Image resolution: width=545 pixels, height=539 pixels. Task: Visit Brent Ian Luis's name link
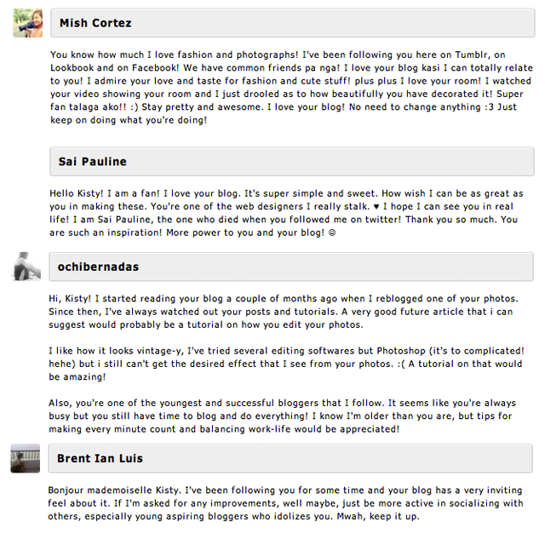coord(100,458)
